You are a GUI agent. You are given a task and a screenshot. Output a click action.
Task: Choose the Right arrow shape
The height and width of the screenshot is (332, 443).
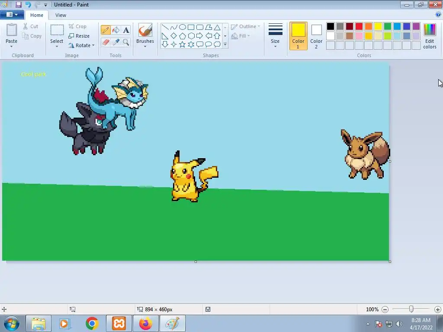pyautogui.click(x=200, y=36)
